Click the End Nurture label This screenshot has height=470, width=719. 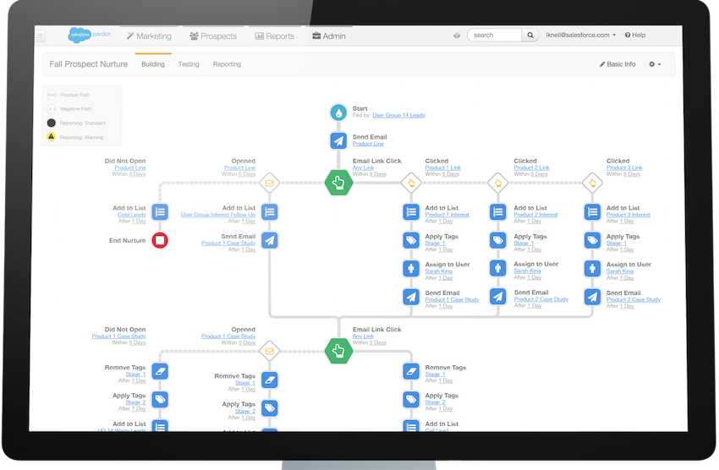coord(128,241)
